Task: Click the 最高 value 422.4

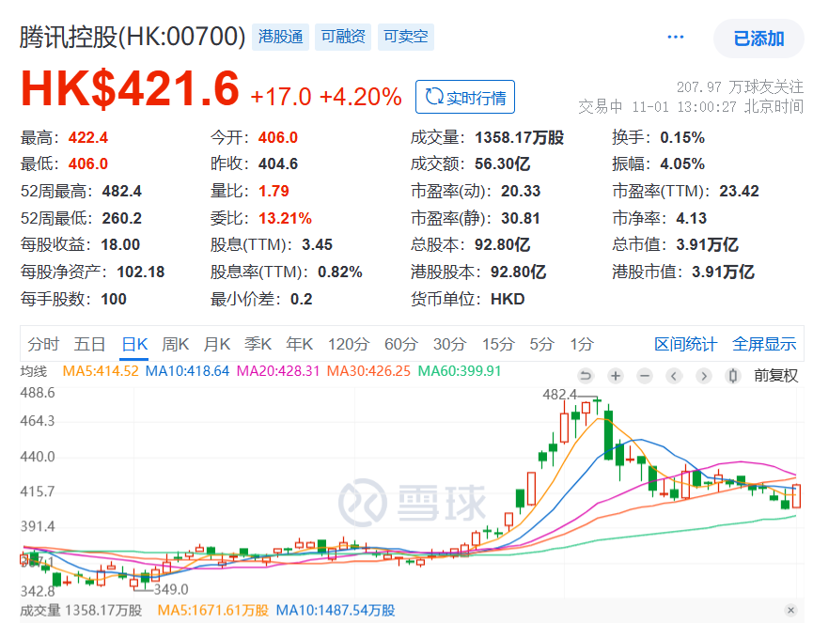Action: [88, 137]
